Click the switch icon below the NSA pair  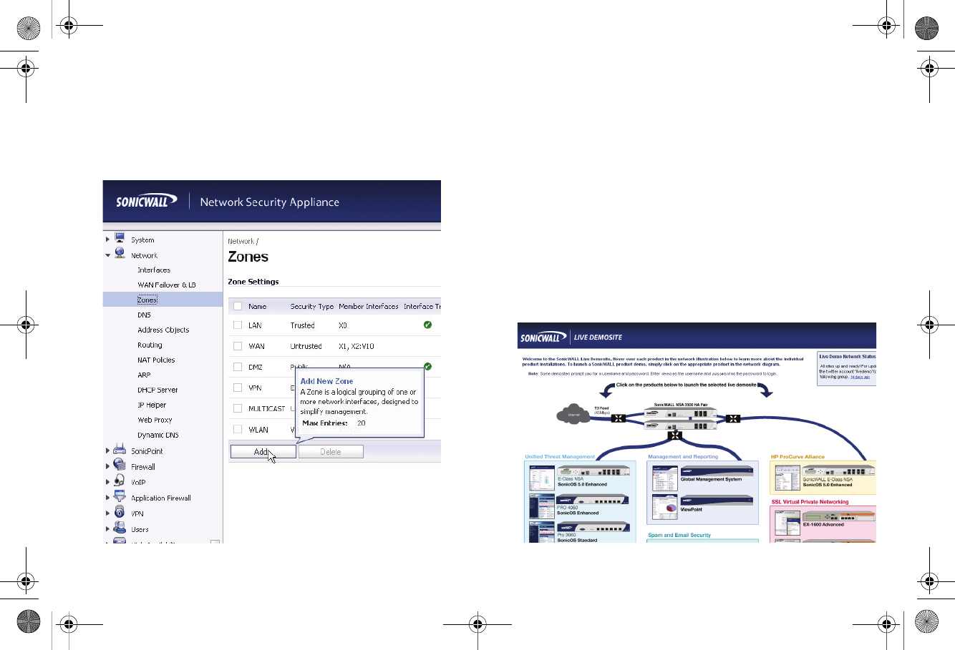pos(674,435)
